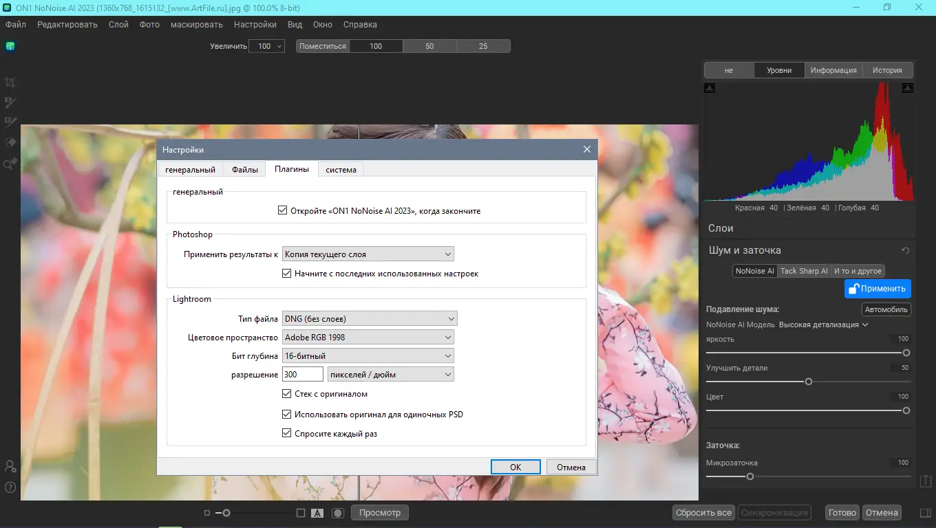This screenshot has height=528, width=936.
Task: Open the 'Тип файла' dropdown
Action: 370,318
